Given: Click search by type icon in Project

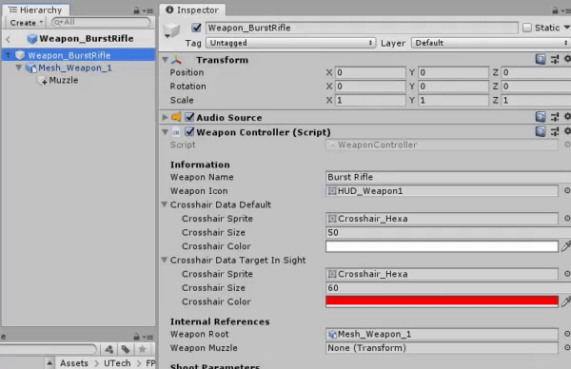Looking at the screenshot, I should [x=108, y=349].
